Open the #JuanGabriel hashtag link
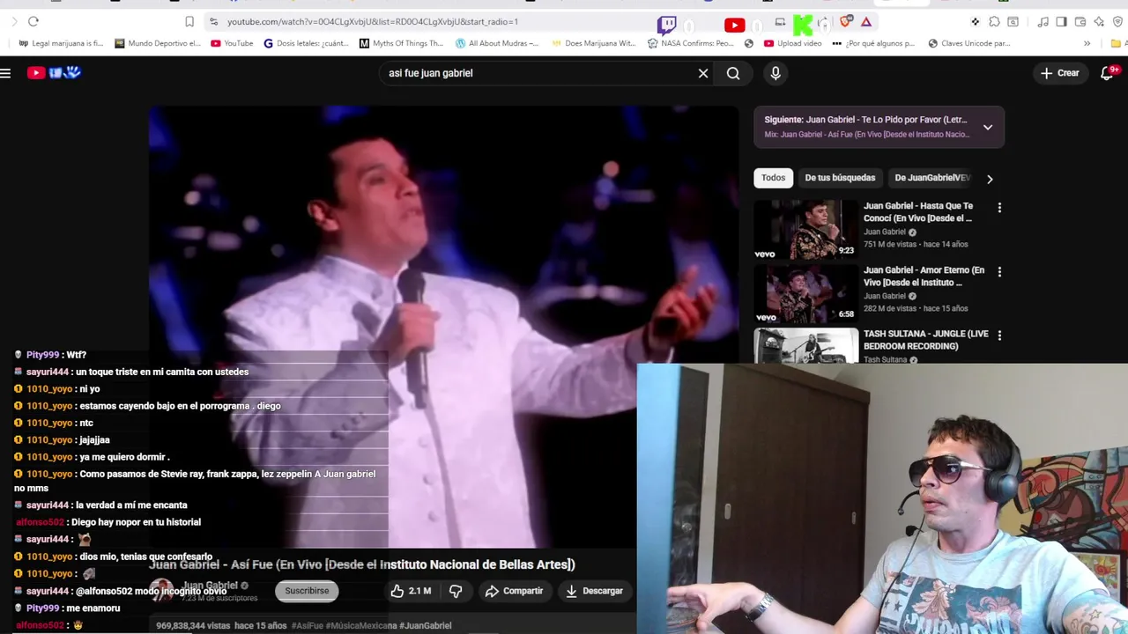 pos(425,625)
